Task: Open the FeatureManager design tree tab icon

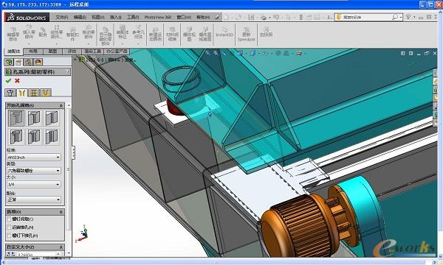Action: [9, 63]
